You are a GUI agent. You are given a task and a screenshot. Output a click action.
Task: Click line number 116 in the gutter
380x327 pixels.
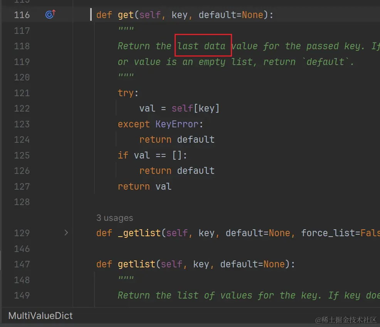[x=22, y=15]
